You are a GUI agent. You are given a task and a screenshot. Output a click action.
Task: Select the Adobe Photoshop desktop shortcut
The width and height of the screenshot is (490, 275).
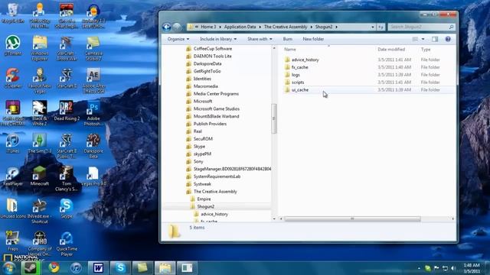93,113
